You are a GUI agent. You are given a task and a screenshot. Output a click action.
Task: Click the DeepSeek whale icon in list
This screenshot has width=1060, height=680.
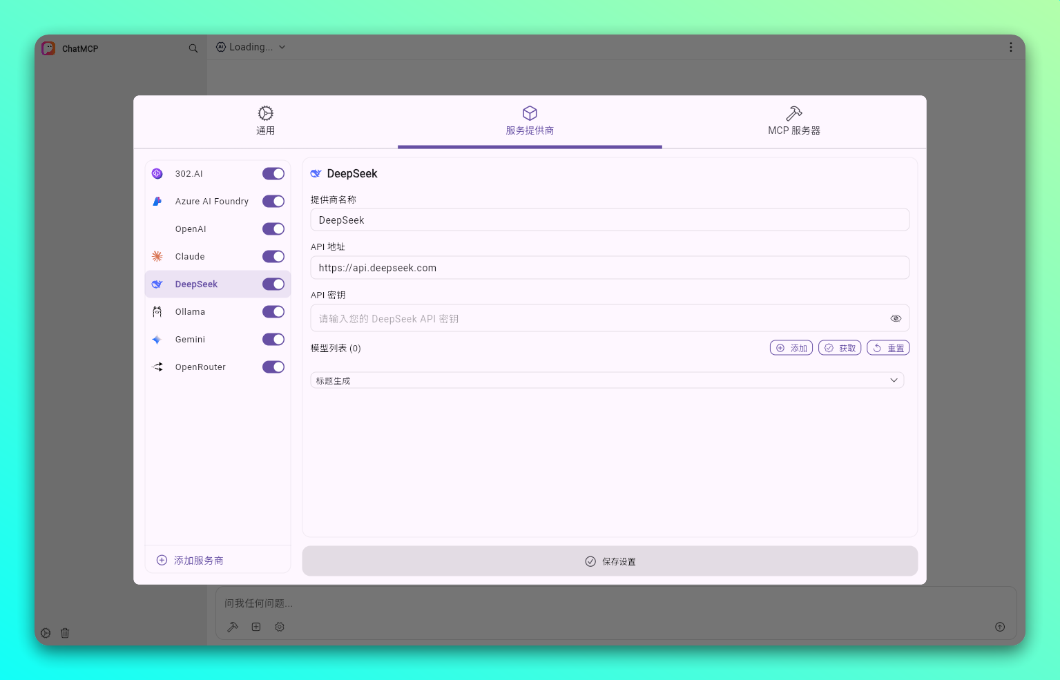[x=157, y=284]
